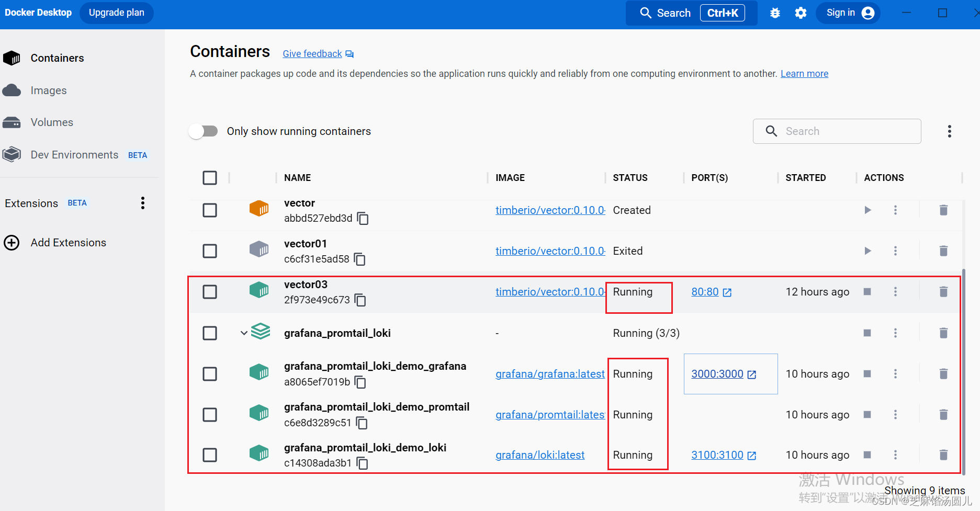Open more actions for vector container

895,210
